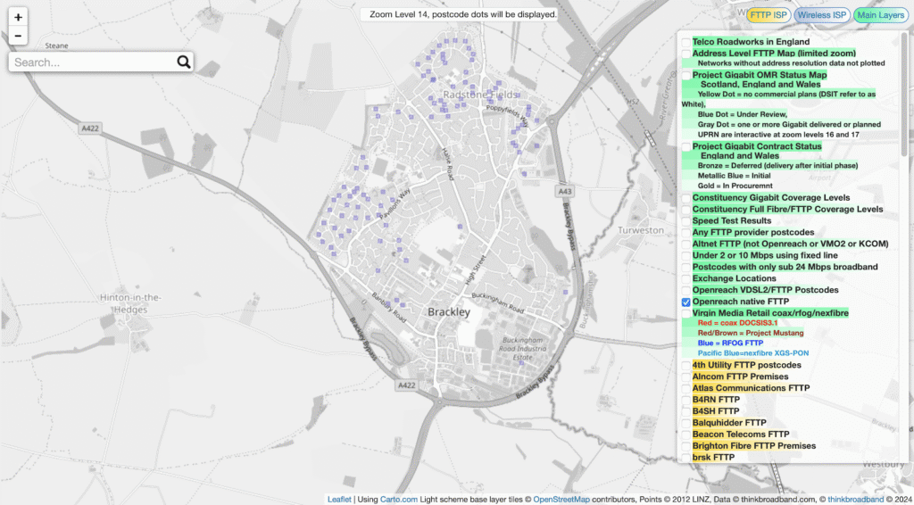Screen dimensions: 914x505
Task: Click the Brackley town label on map
Action: click(449, 312)
